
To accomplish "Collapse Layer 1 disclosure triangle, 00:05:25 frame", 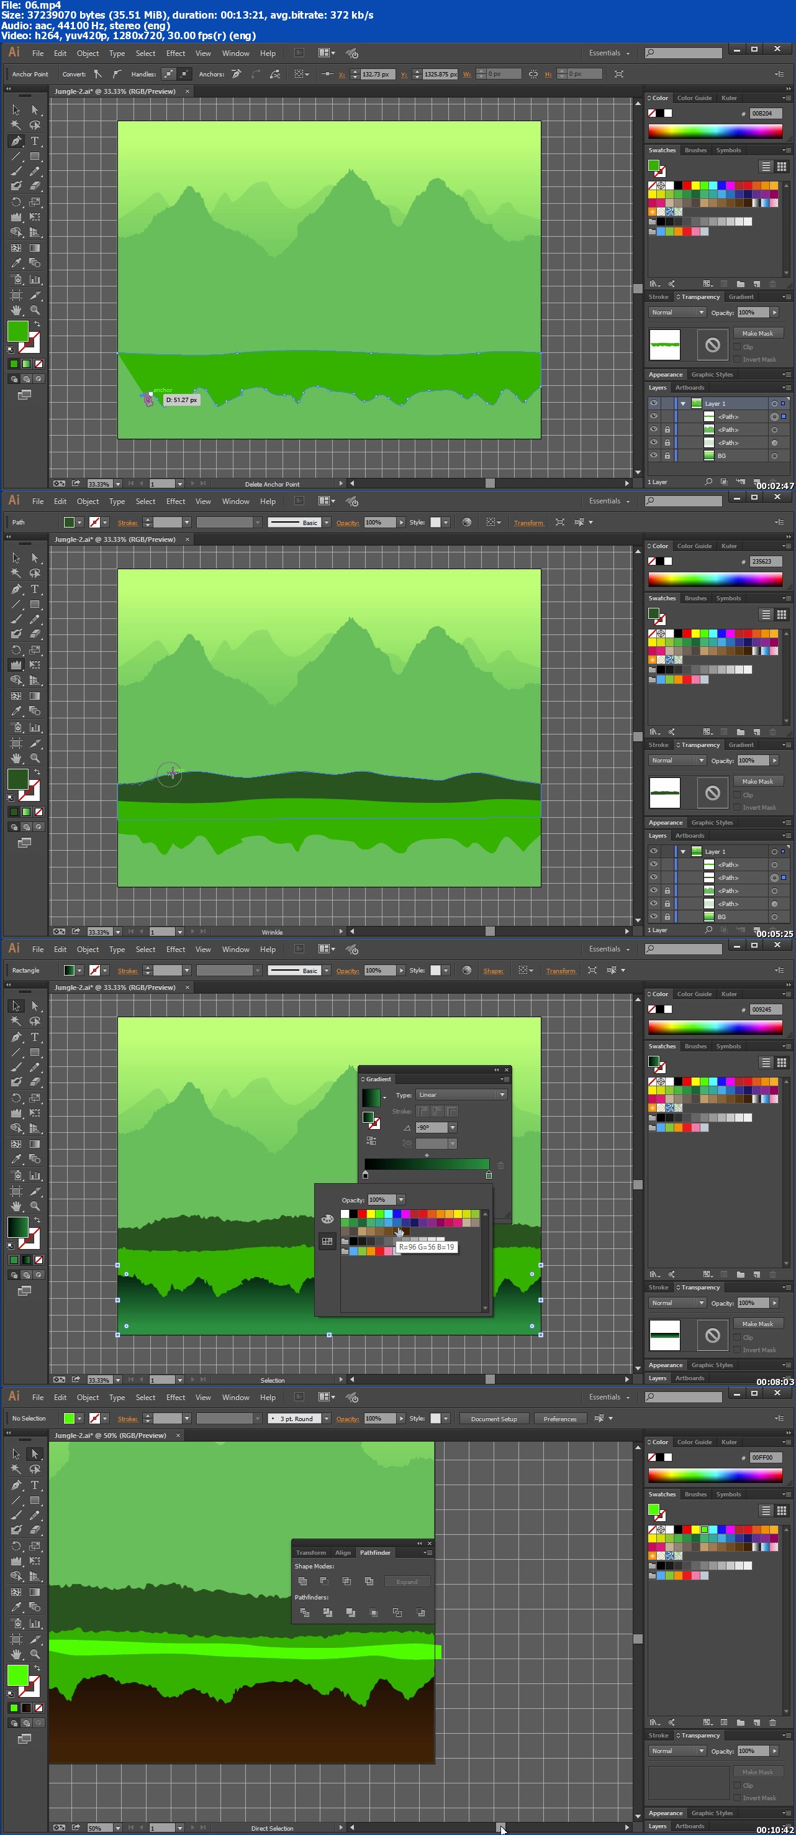I will (683, 851).
